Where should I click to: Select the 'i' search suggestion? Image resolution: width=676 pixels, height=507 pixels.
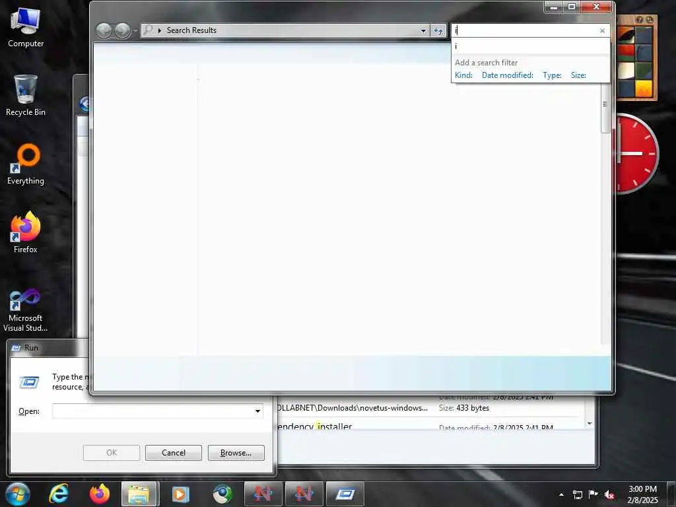[x=530, y=46]
